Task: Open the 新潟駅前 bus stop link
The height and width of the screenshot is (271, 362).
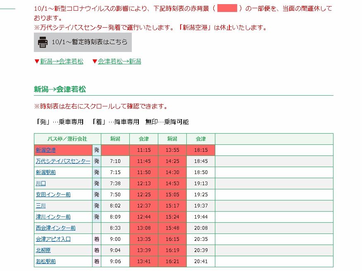Action: tap(46, 172)
